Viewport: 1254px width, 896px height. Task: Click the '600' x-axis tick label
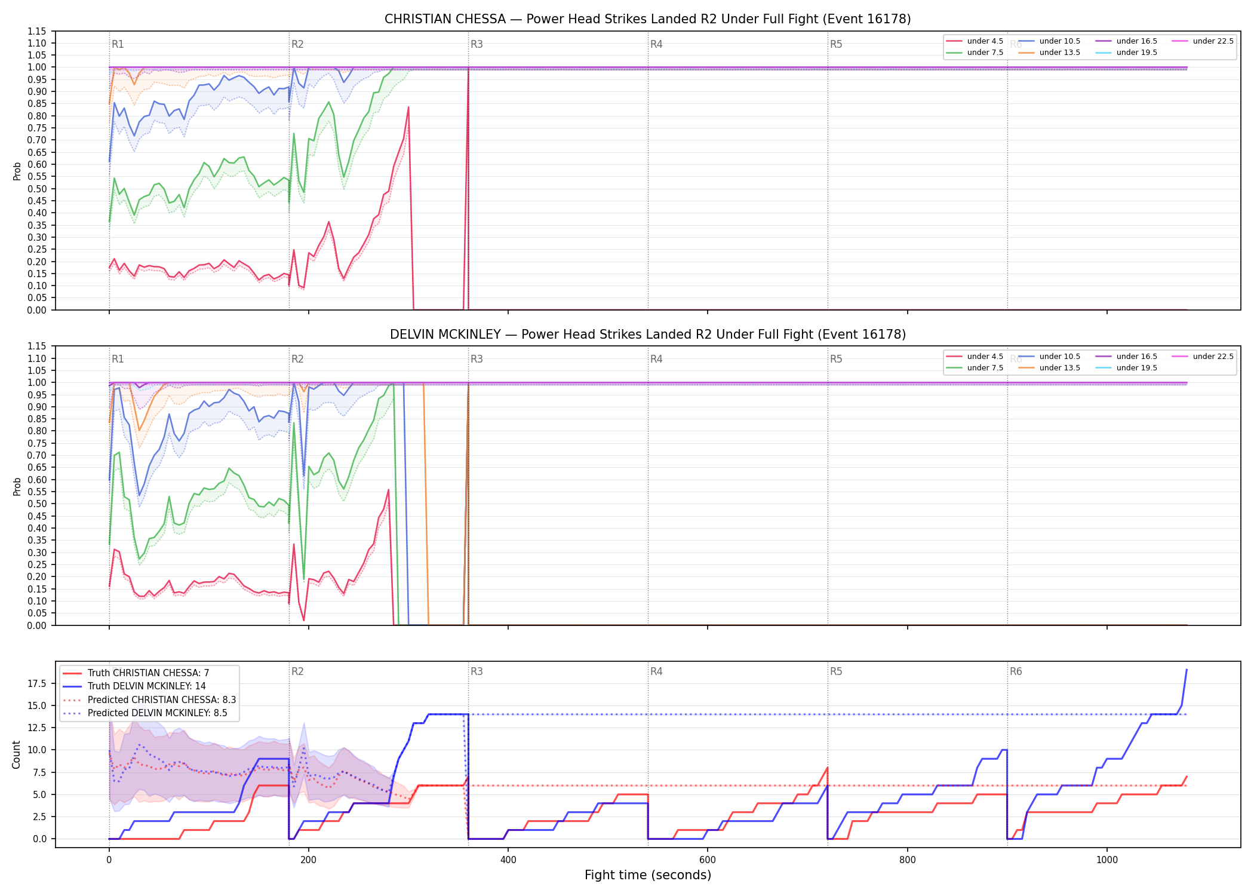click(x=708, y=860)
